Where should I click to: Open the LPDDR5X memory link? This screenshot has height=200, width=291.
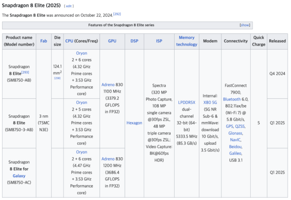pos(187,103)
